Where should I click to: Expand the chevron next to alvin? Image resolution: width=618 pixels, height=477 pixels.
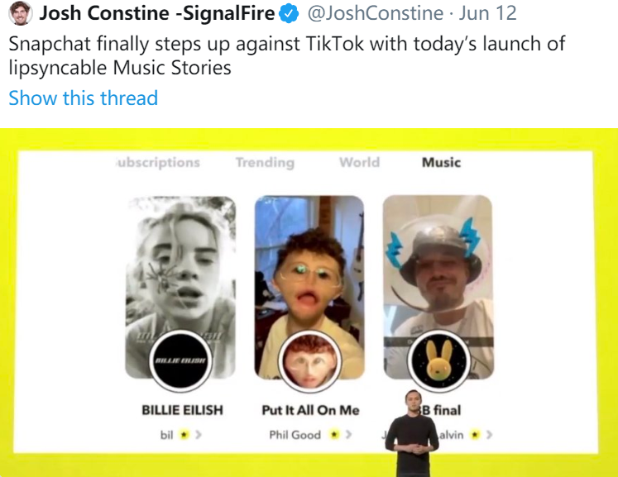[488, 435]
